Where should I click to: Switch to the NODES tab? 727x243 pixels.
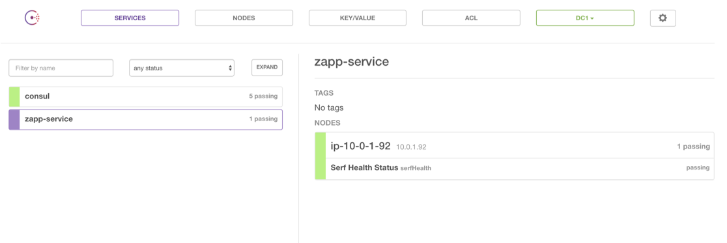coord(244,18)
